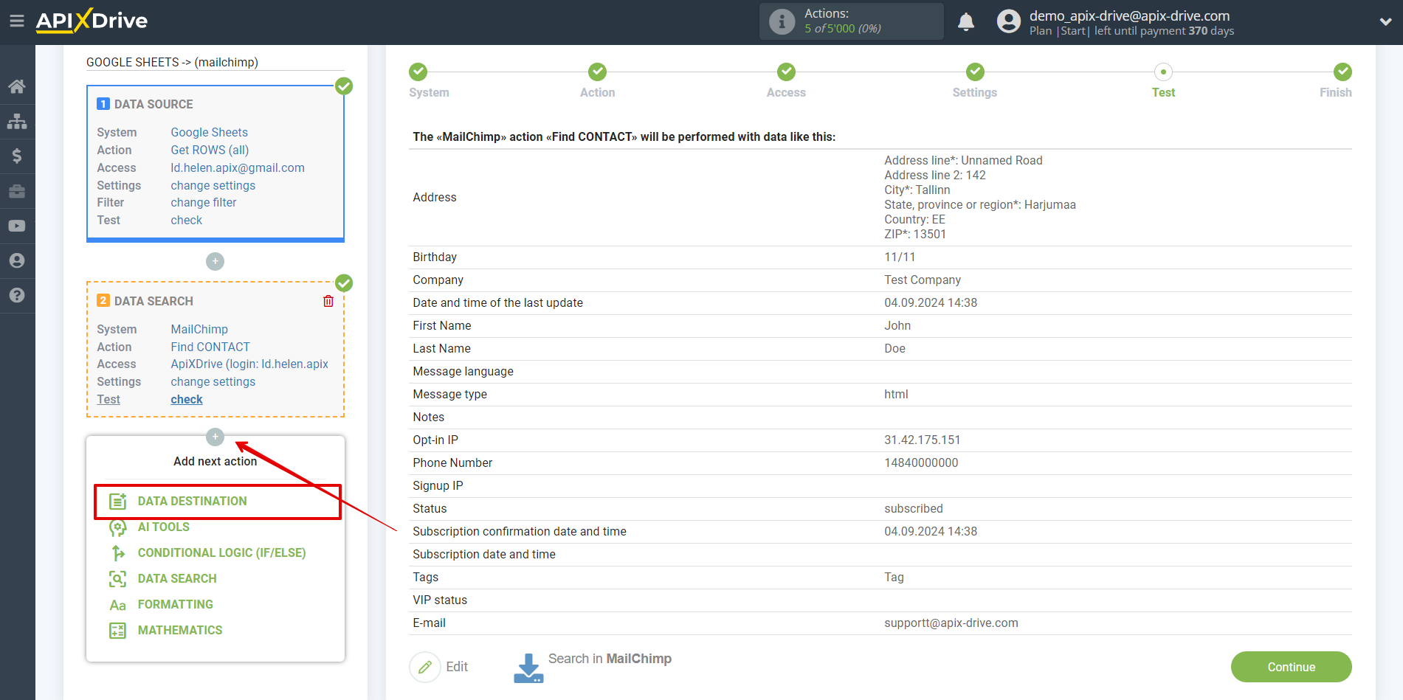Click the subscribed status value
Image resolution: width=1403 pixels, height=700 pixels.
pyautogui.click(x=914, y=508)
